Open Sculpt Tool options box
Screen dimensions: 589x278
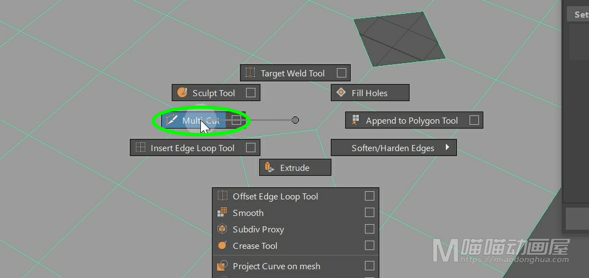coord(250,93)
